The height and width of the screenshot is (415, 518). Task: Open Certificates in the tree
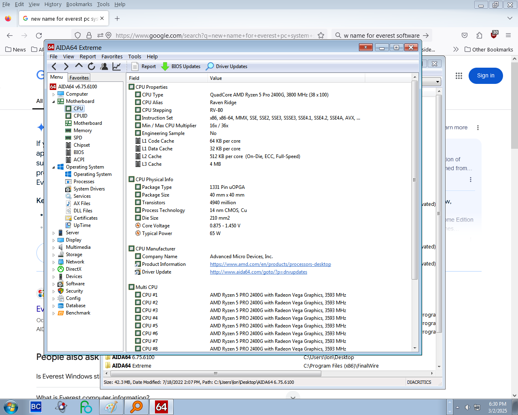85,218
